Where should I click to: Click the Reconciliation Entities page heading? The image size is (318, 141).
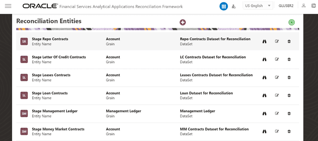pos(49,21)
